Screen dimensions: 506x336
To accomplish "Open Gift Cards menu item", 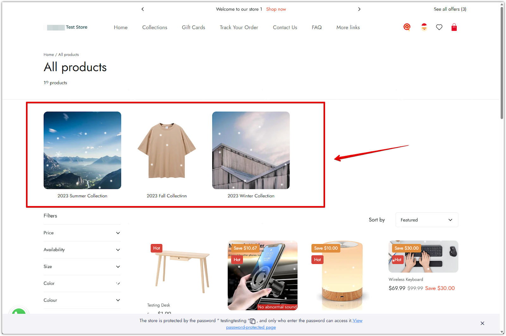I will (194, 27).
